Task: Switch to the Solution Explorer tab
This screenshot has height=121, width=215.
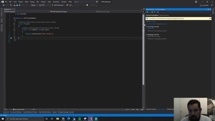Action: pos(151,109)
